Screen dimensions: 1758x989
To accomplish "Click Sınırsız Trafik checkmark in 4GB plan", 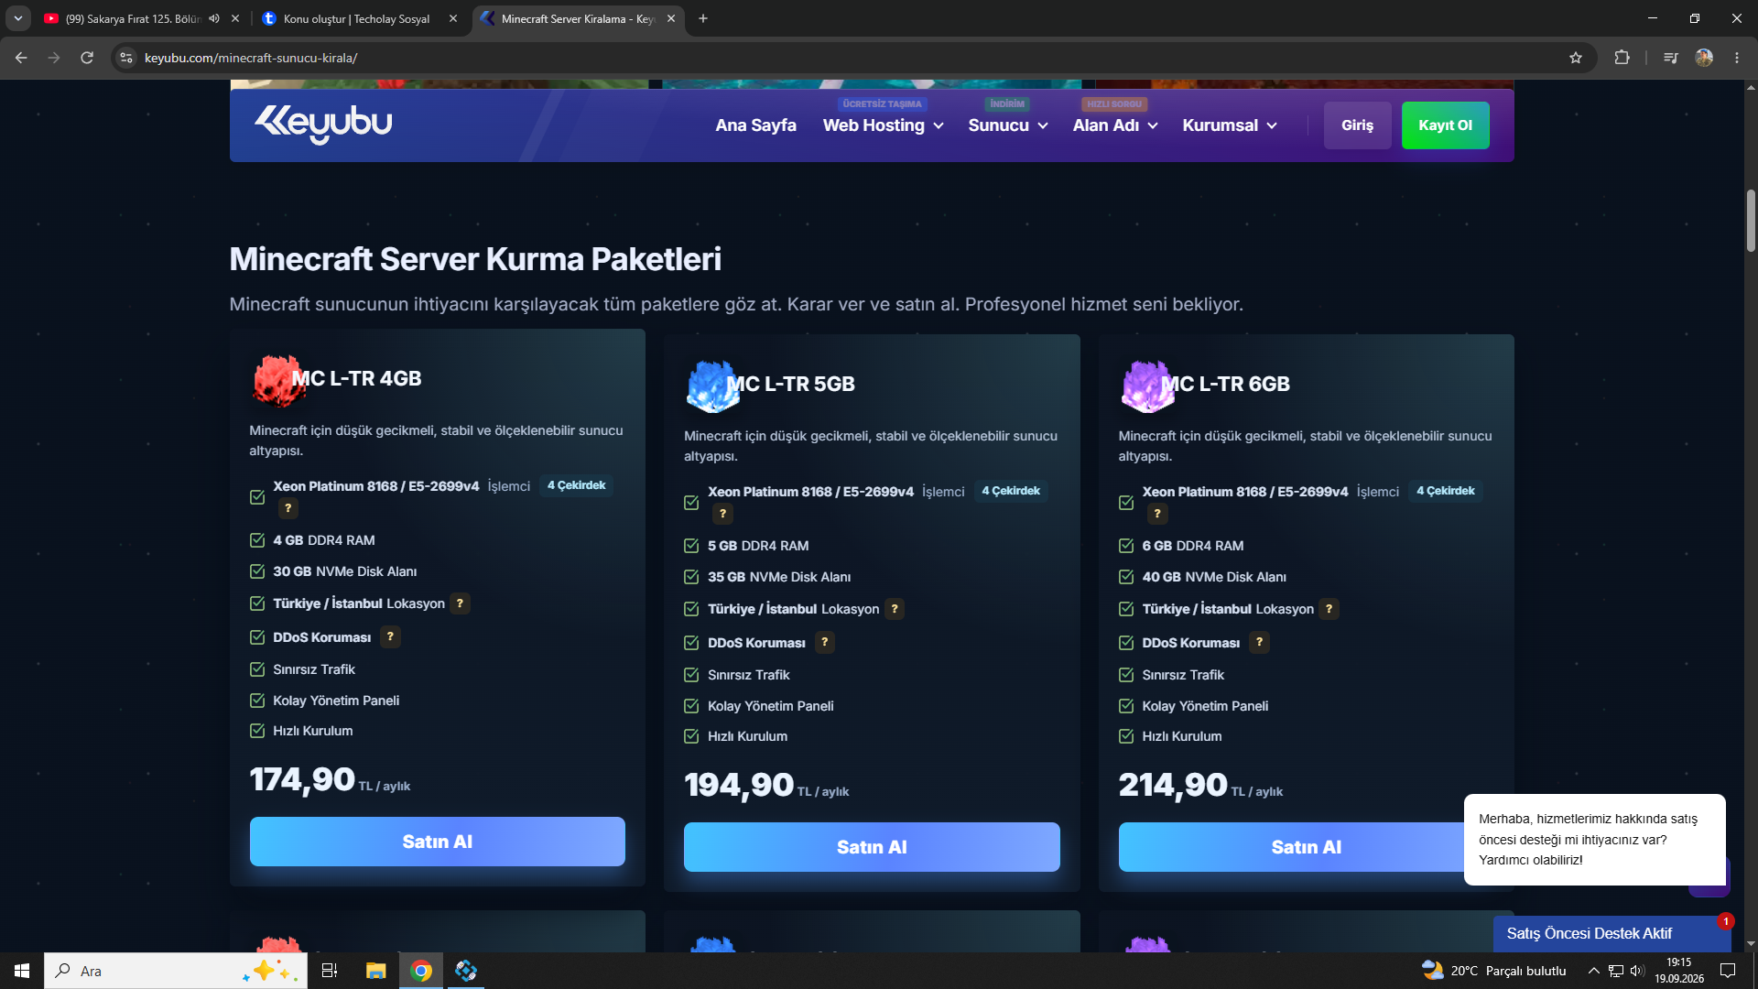I will click(x=257, y=669).
